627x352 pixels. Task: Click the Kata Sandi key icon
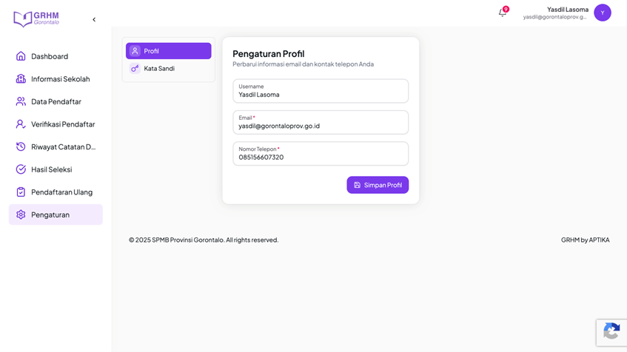pos(135,68)
